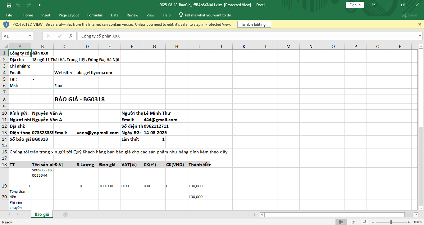Click the vana@yopmail.com email cell

[x=98, y=133]
